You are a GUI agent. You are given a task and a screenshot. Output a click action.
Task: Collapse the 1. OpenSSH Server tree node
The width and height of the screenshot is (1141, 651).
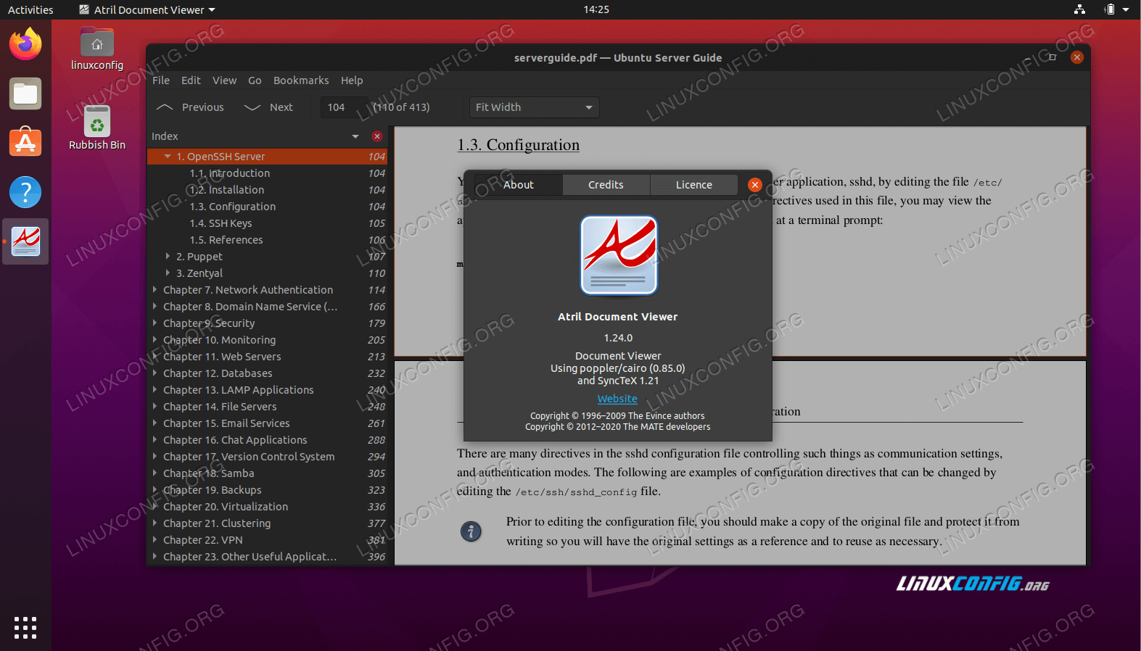[168, 157]
